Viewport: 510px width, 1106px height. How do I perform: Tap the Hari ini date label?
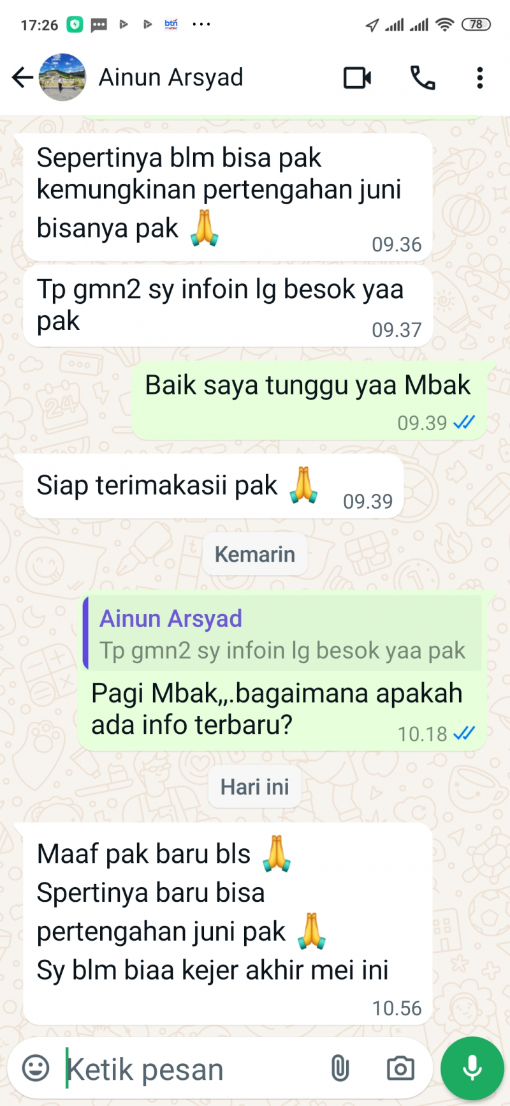coord(255,786)
